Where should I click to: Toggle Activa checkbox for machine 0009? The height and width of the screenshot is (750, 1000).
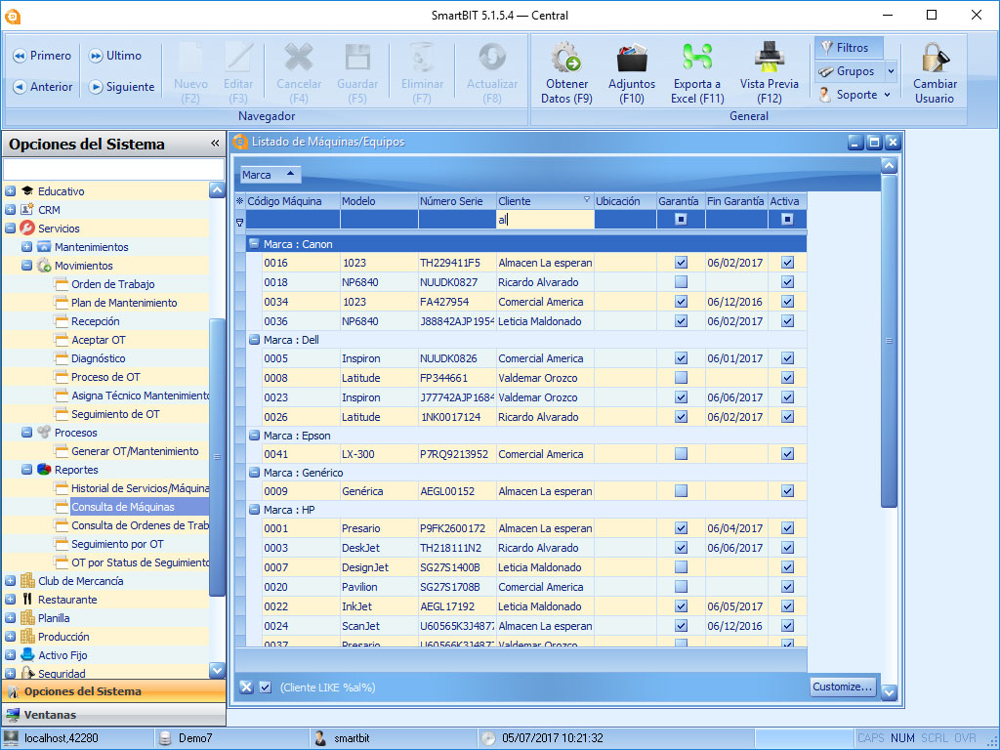[x=788, y=490]
